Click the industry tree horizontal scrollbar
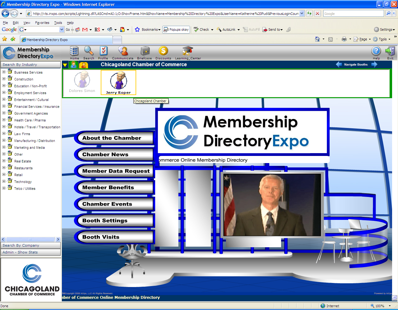 pos(30,239)
